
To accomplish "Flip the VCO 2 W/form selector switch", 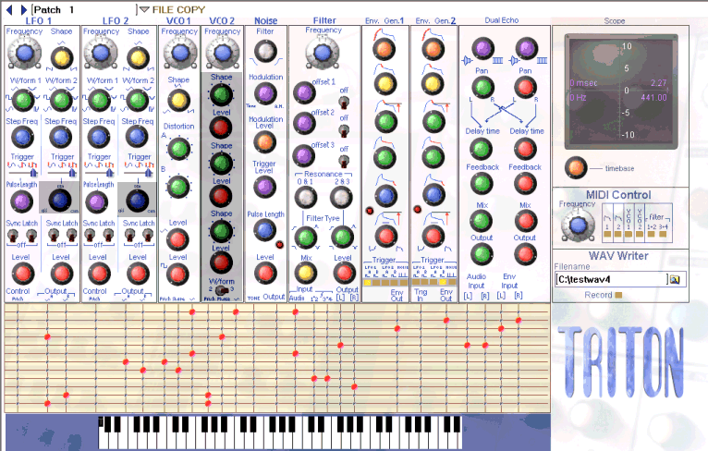I will tap(220, 290).
